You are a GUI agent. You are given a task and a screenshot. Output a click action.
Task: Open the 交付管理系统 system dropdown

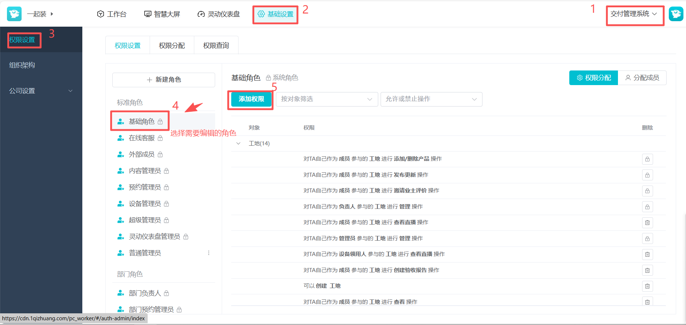(634, 14)
